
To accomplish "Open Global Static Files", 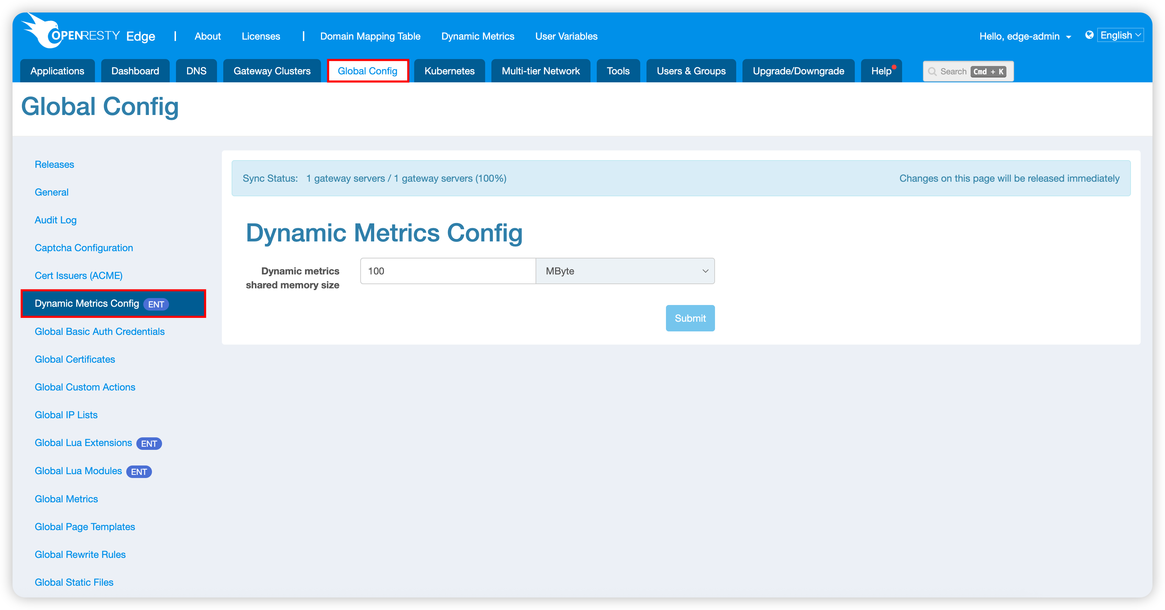I will (x=74, y=583).
